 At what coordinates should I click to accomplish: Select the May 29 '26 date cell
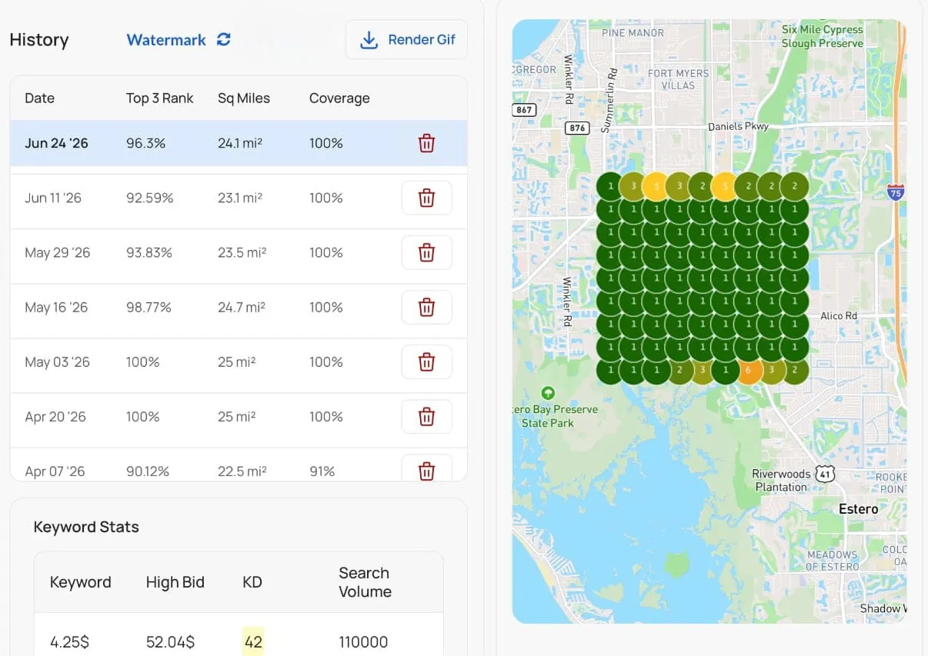(x=58, y=252)
